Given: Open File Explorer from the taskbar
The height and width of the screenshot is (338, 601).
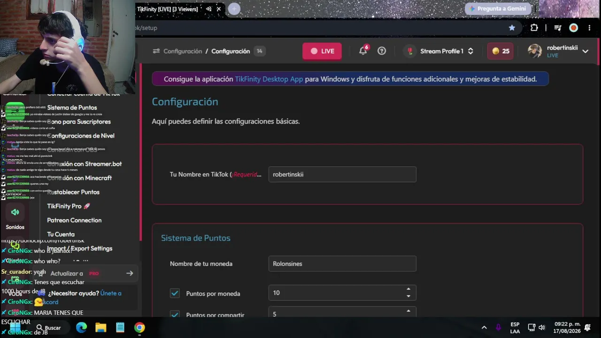Looking at the screenshot, I should 101,328.
